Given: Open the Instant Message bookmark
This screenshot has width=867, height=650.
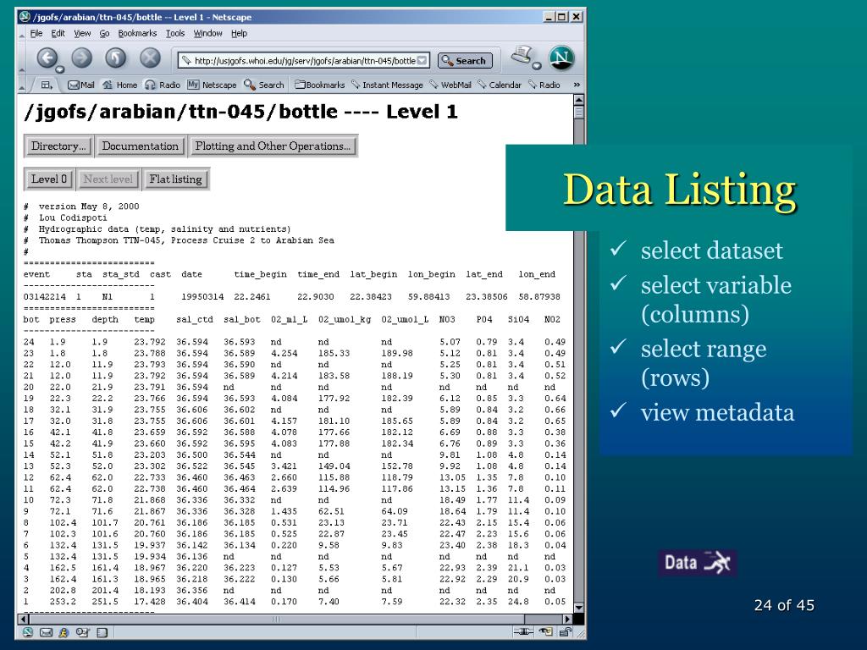Looking at the screenshot, I should tap(387, 85).
